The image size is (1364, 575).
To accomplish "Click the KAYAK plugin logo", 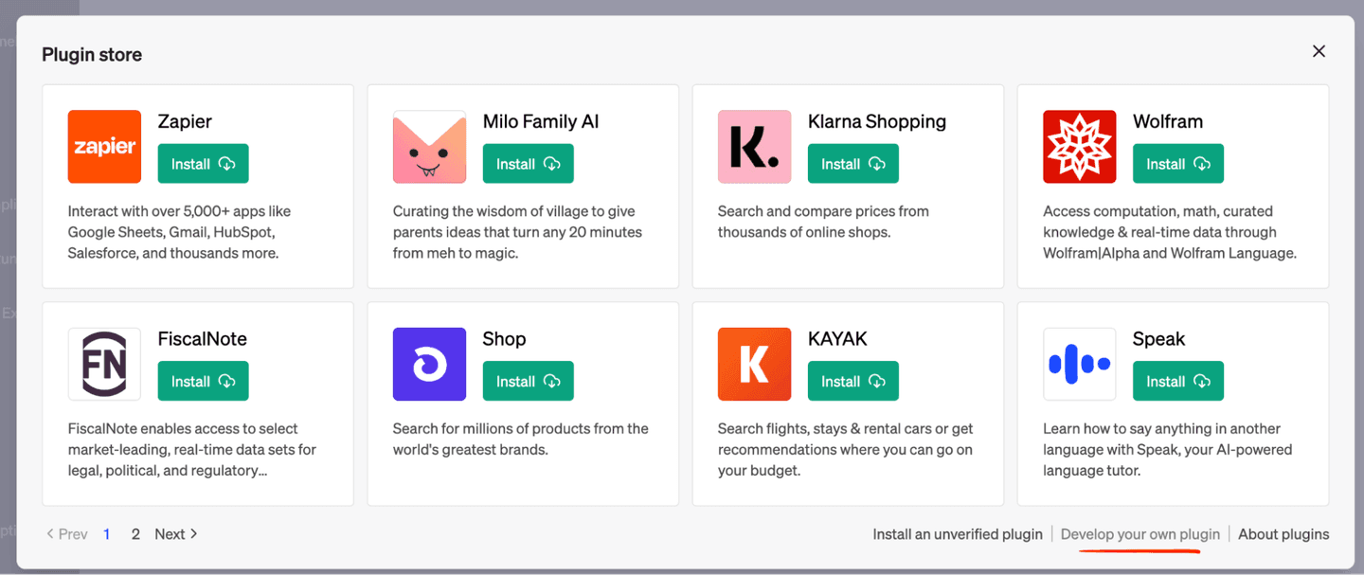I will pyautogui.click(x=754, y=364).
